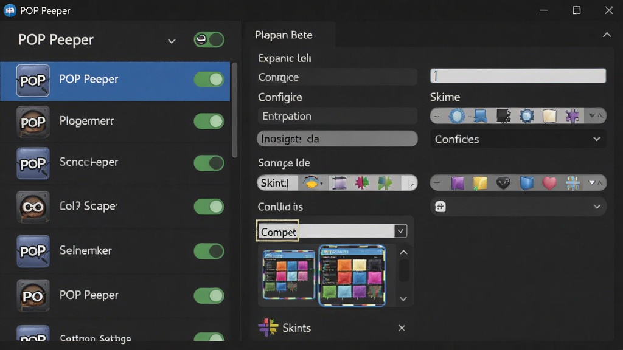Open the overflow arrows after the blue grid icon
The image size is (623, 350).
click(x=596, y=183)
